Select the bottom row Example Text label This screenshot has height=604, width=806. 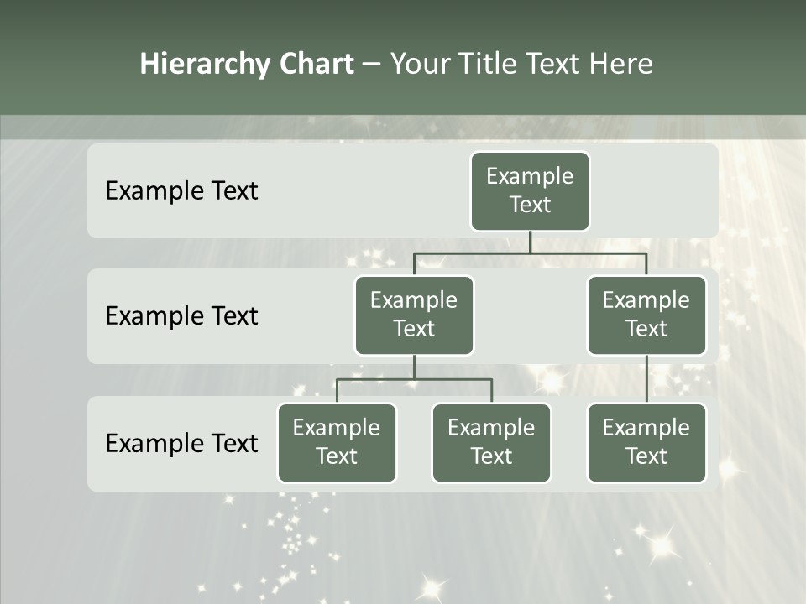click(x=181, y=444)
